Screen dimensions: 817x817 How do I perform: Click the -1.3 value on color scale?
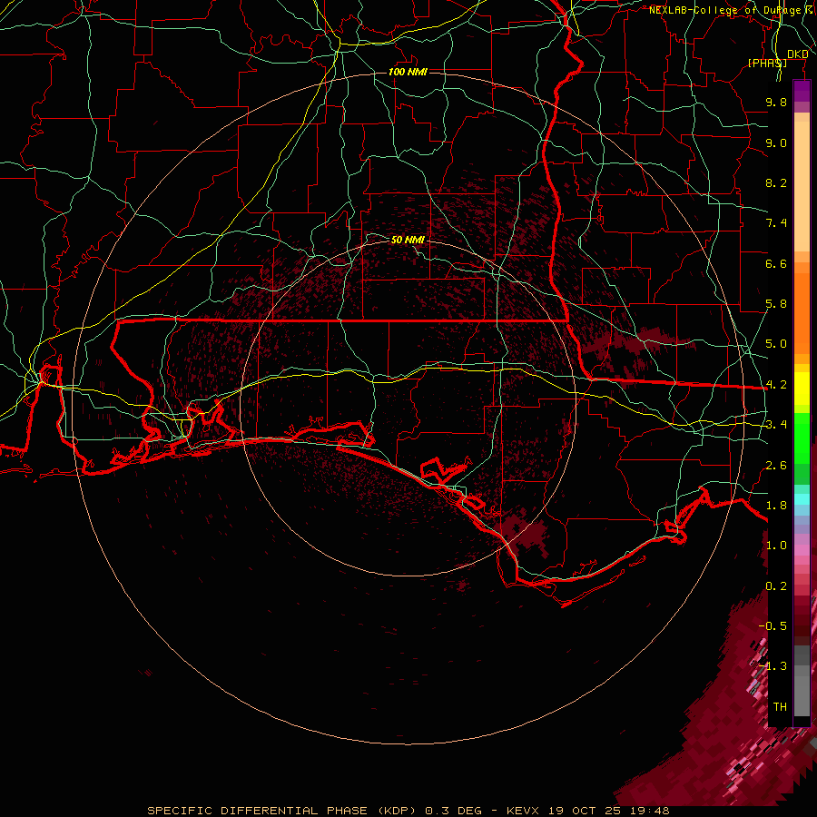(773, 666)
